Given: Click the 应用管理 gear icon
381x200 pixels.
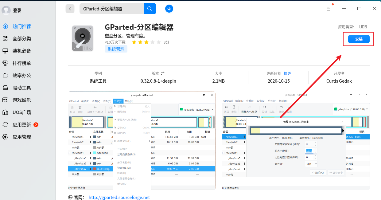Looking at the screenshot, I should click(x=5, y=137).
